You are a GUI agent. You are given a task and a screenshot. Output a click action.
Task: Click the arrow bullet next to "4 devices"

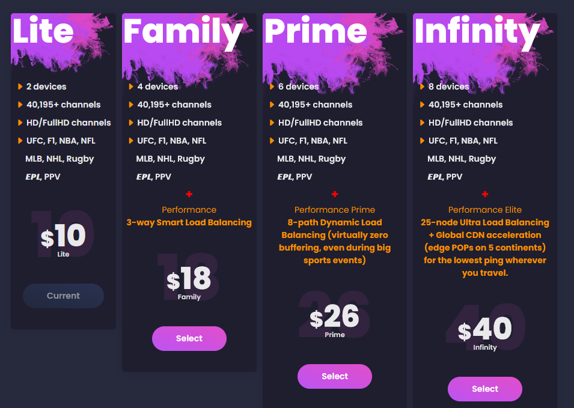131,87
